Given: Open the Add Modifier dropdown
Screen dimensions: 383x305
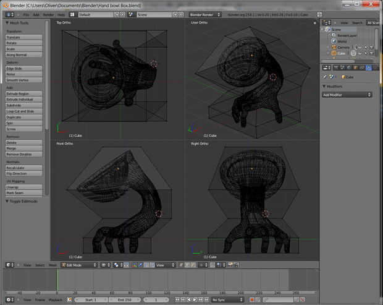Looking at the screenshot, I should [347, 95].
